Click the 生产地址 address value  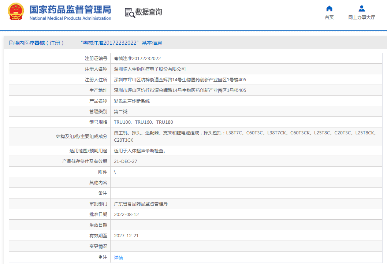180,90
